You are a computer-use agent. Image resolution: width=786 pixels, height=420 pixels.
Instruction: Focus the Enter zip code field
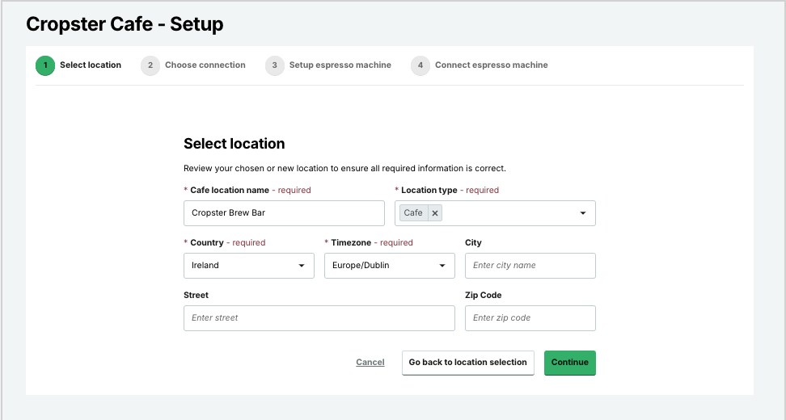tap(530, 318)
